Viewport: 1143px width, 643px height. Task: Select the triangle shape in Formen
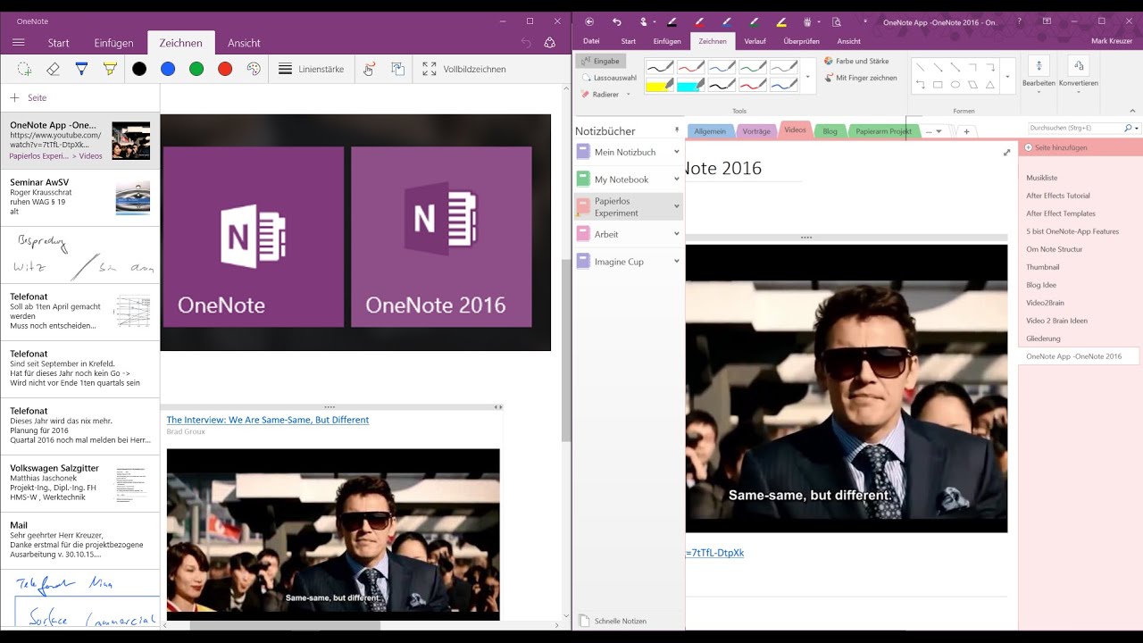point(990,85)
